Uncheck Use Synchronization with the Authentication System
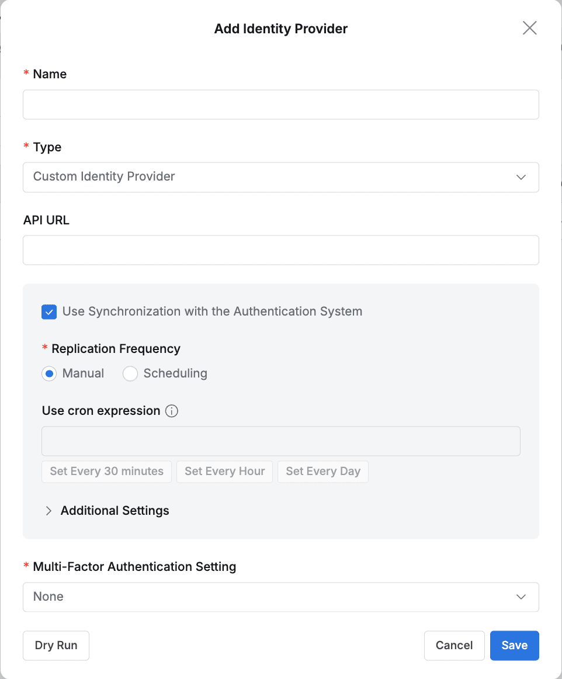The image size is (562, 679). click(x=49, y=312)
